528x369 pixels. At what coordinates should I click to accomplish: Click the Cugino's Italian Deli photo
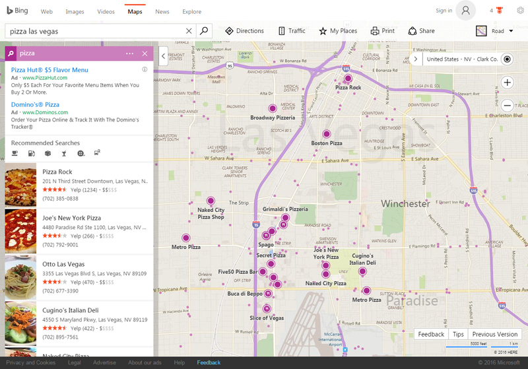20,323
